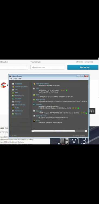The height and width of the screenshot is (204, 99).
Task: Open the Audio heading link in summary
Action: (x=38, y=120)
